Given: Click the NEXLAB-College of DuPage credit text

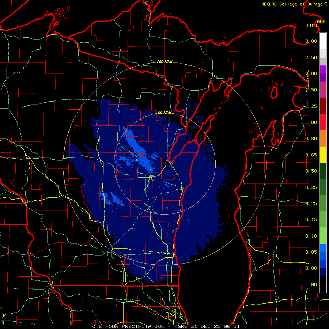Looking at the screenshot, I should 292,4.
